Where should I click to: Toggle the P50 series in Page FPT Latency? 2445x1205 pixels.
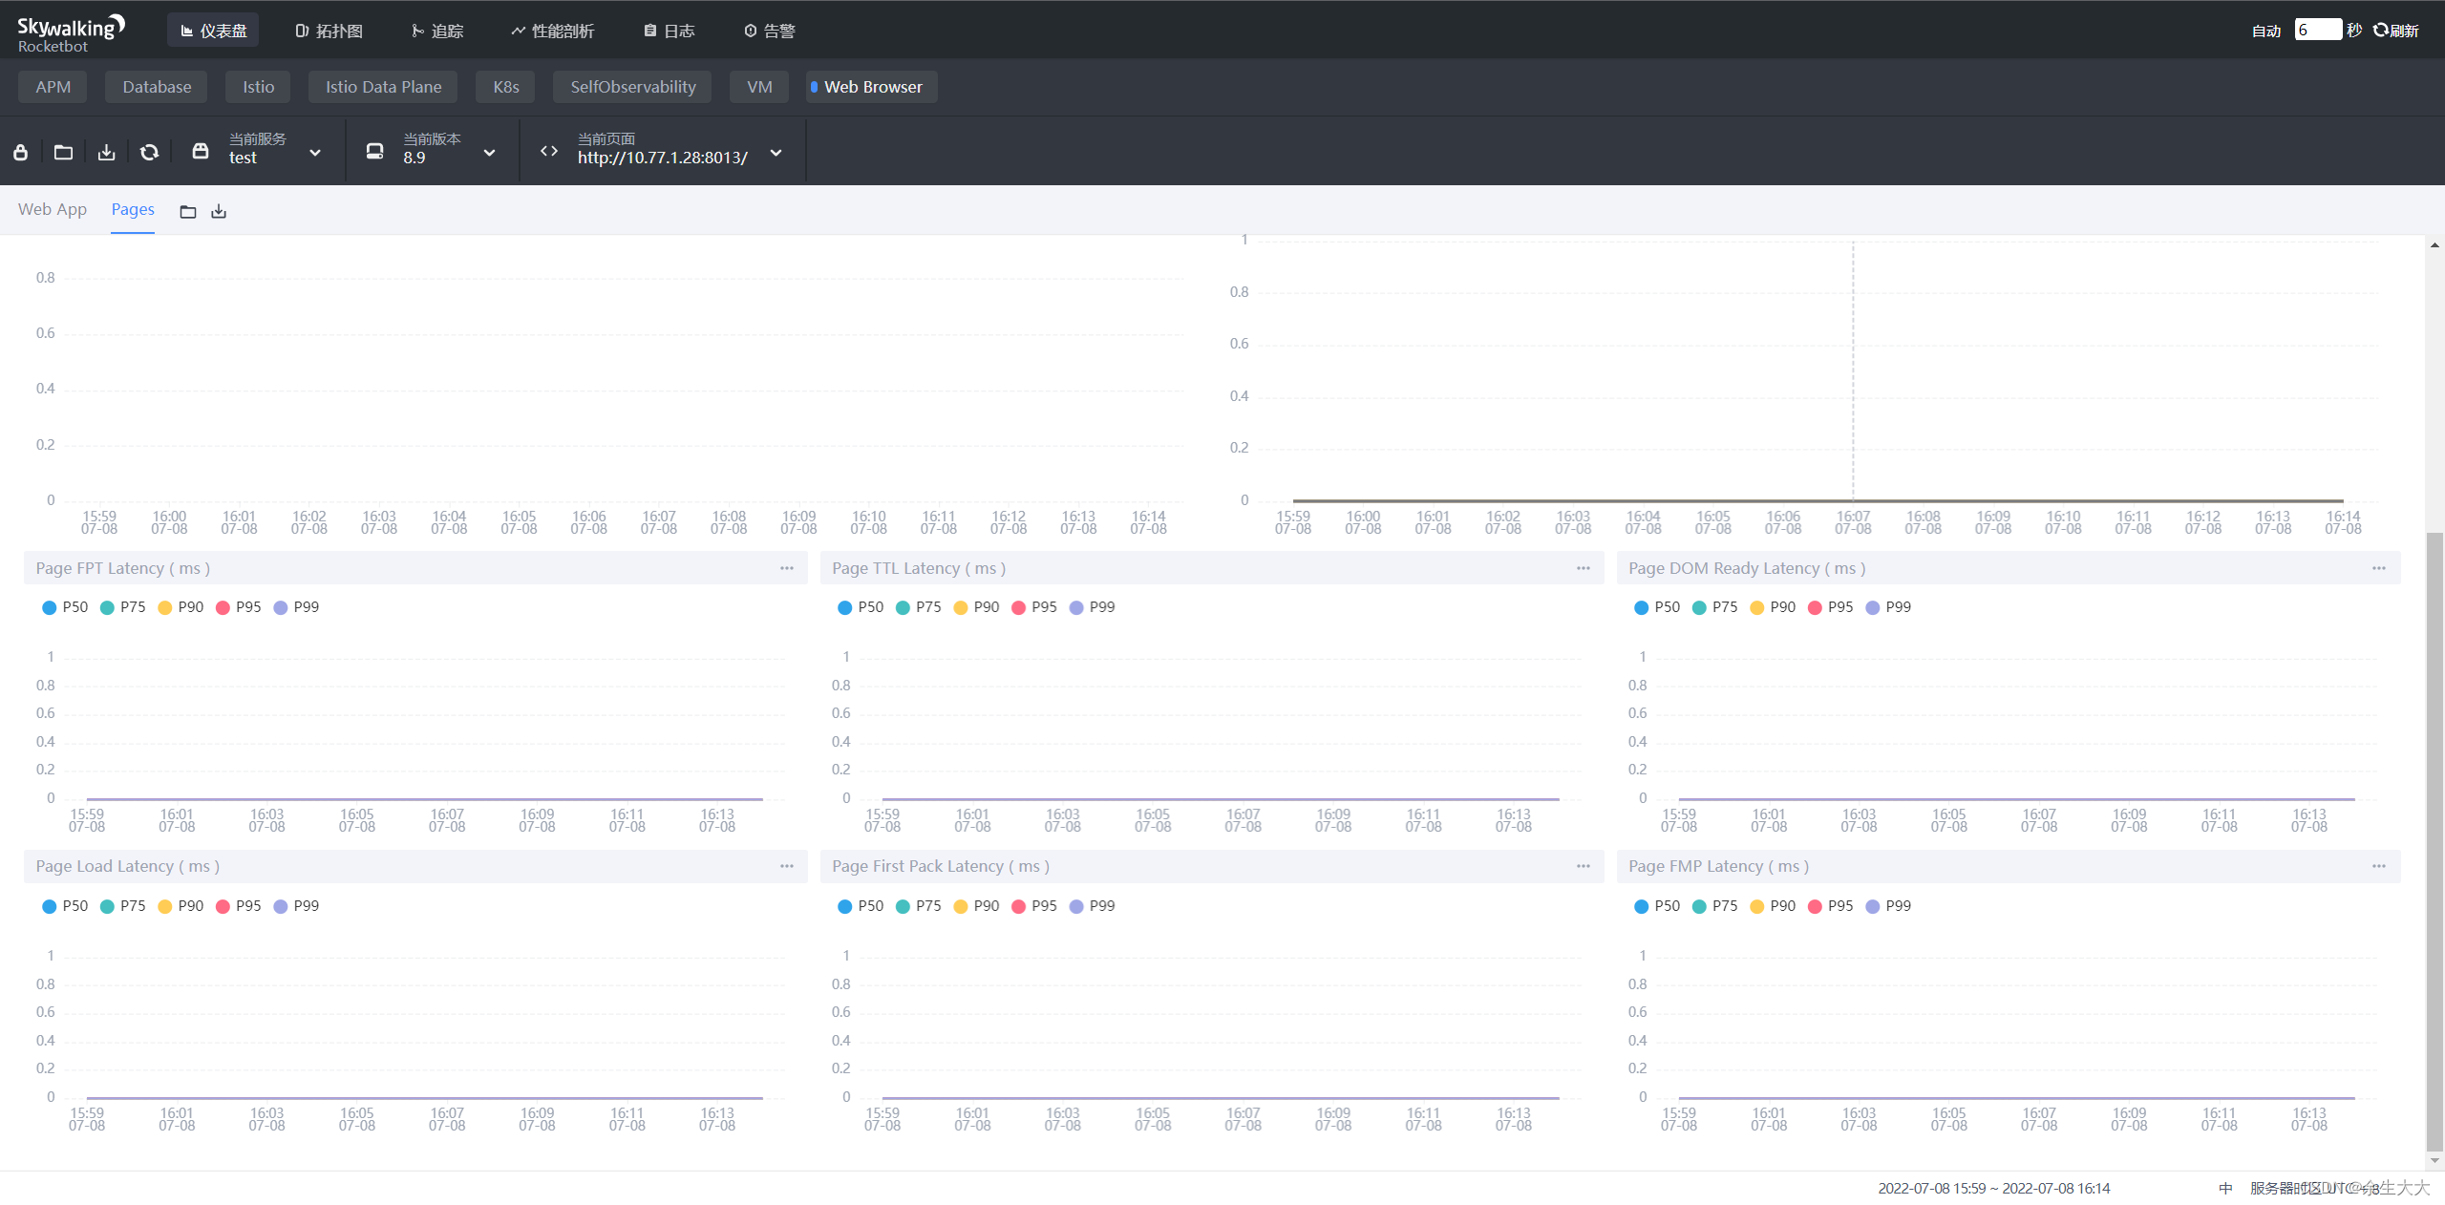[x=65, y=607]
